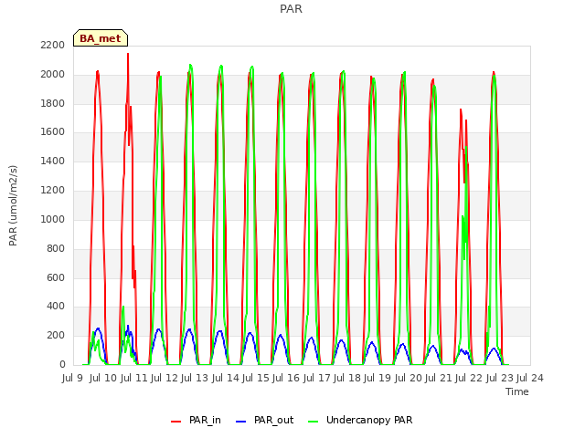Click the green Undercanopy PAR legend swatch
This screenshot has height=438, width=585.
click(314, 422)
